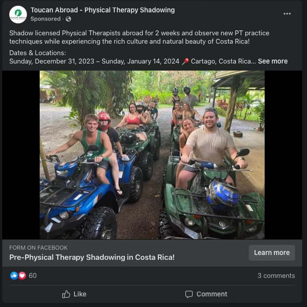Click the thumbs-up outline icon beside Like
Screen dimensions: 307x307
(x=66, y=294)
